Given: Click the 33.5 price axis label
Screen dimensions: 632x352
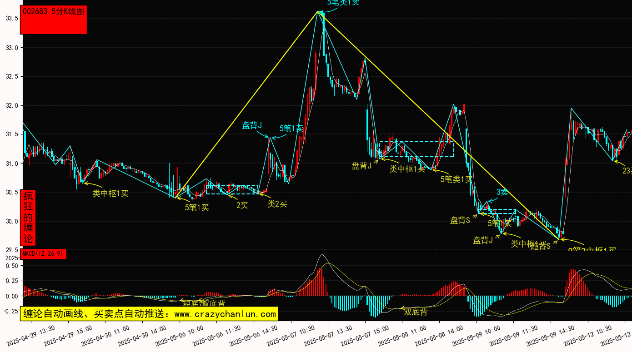Looking at the screenshot, I should coord(12,19).
